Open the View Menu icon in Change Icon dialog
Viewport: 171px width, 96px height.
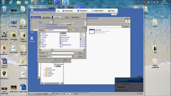[77, 30]
